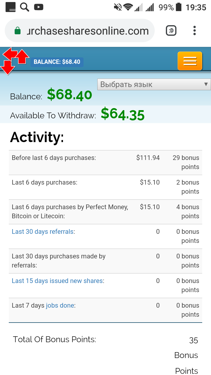Viewport: 211px width, 375px height.
Task: Open the orange hamburger menu
Action: 190,61
